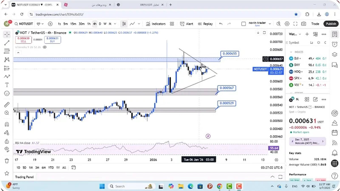Create a new Alert
The width and height of the screenshot is (340, 191).
186,24
